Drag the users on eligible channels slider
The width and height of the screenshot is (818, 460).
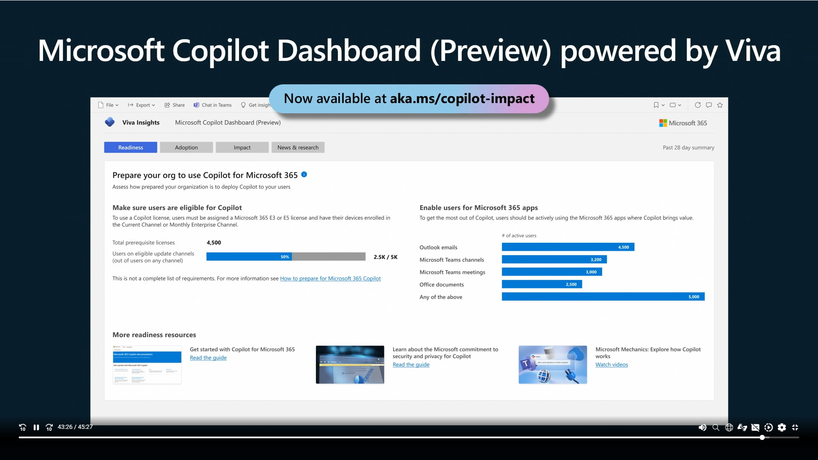point(285,257)
